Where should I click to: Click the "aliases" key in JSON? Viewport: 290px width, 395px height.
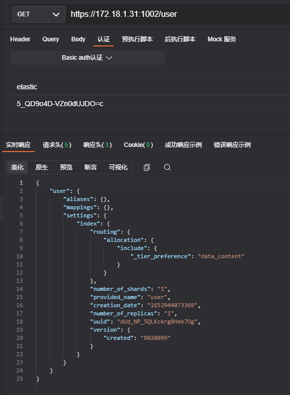78,199
